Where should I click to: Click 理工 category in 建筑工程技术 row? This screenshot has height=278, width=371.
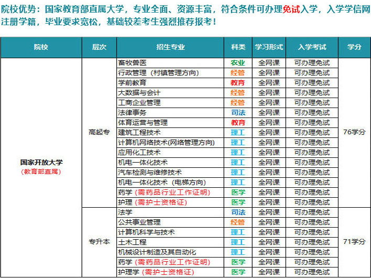point(238,132)
